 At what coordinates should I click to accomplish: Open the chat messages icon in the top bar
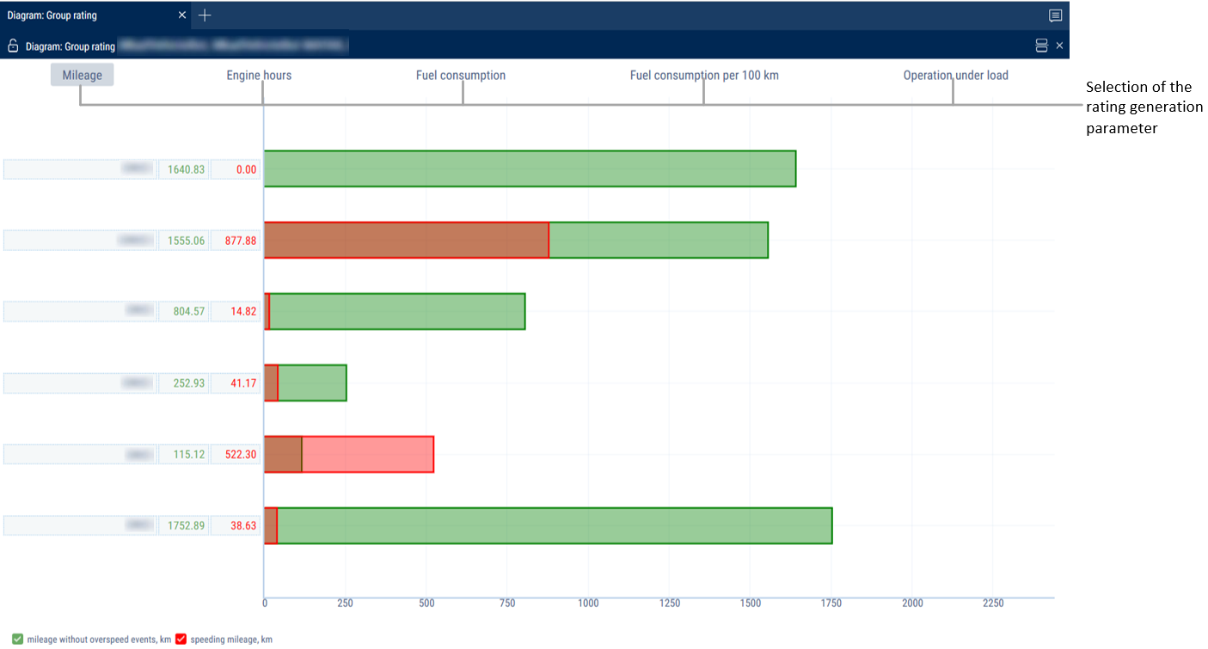[1056, 15]
